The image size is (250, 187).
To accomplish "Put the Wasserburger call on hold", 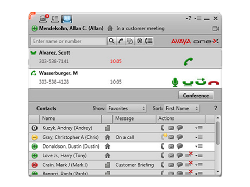I will [x=188, y=83].
